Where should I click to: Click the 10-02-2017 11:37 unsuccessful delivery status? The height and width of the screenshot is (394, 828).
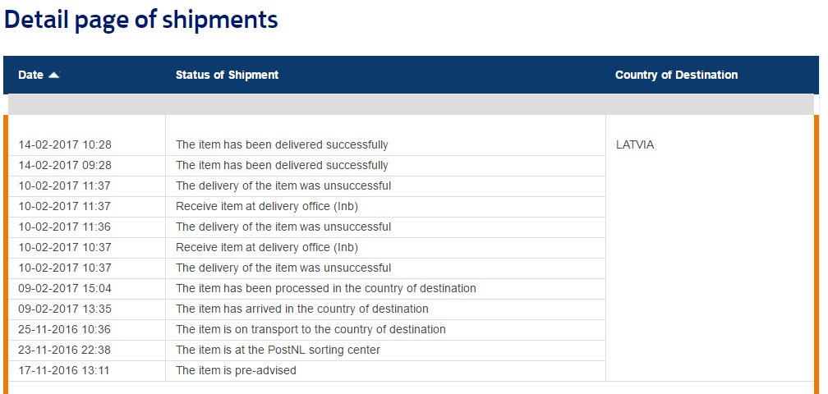tap(283, 186)
